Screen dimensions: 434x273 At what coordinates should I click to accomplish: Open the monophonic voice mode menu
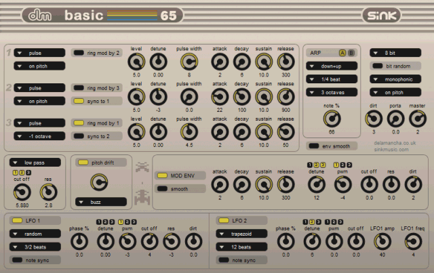pyautogui.click(x=397, y=79)
